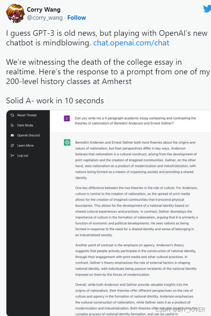Select Log out in the sidebar

(x=23, y=155)
